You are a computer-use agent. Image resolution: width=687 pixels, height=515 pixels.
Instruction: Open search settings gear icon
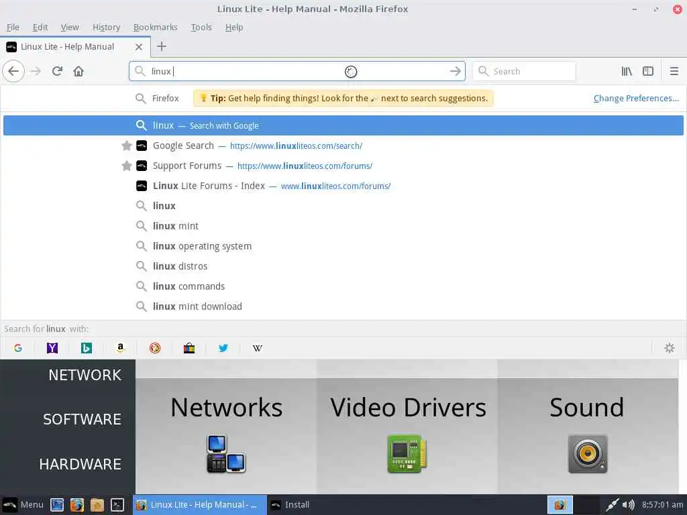[x=670, y=348]
